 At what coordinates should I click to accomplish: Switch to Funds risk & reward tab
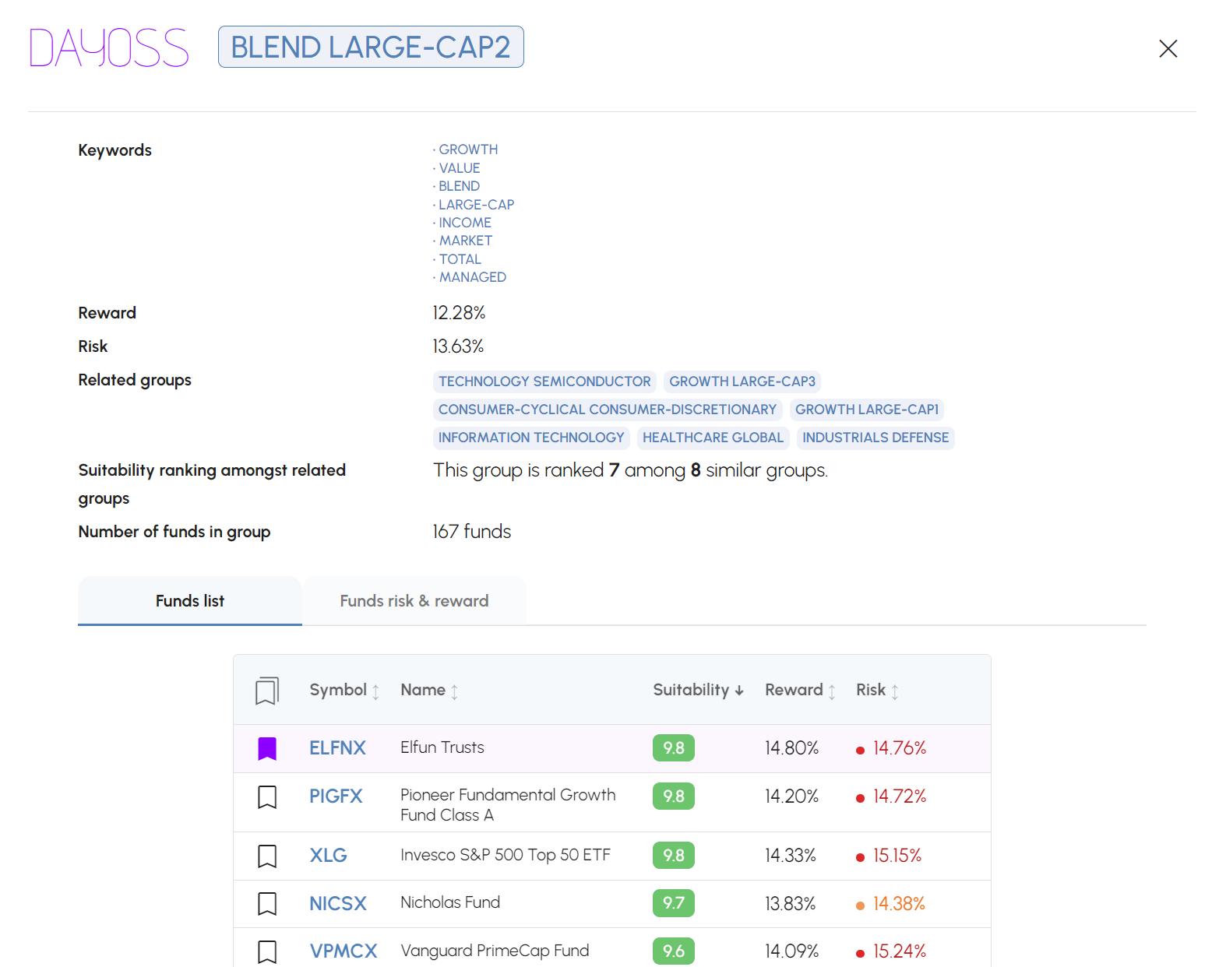coord(414,601)
